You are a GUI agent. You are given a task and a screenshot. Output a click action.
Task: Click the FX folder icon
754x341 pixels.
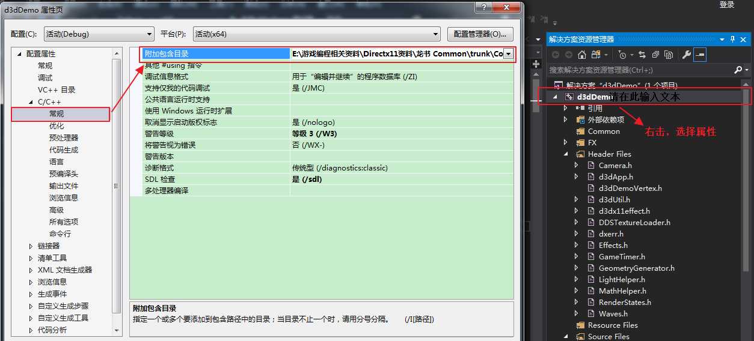click(580, 142)
